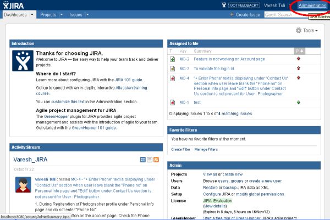The image size is (330, 220).
Task: Click 'Browse users' admin link
Action: click(216, 181)
